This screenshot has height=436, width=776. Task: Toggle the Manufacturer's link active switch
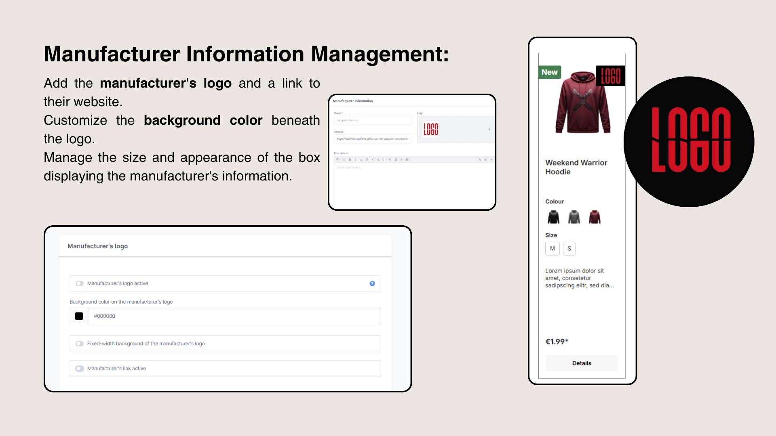[80, 369]
